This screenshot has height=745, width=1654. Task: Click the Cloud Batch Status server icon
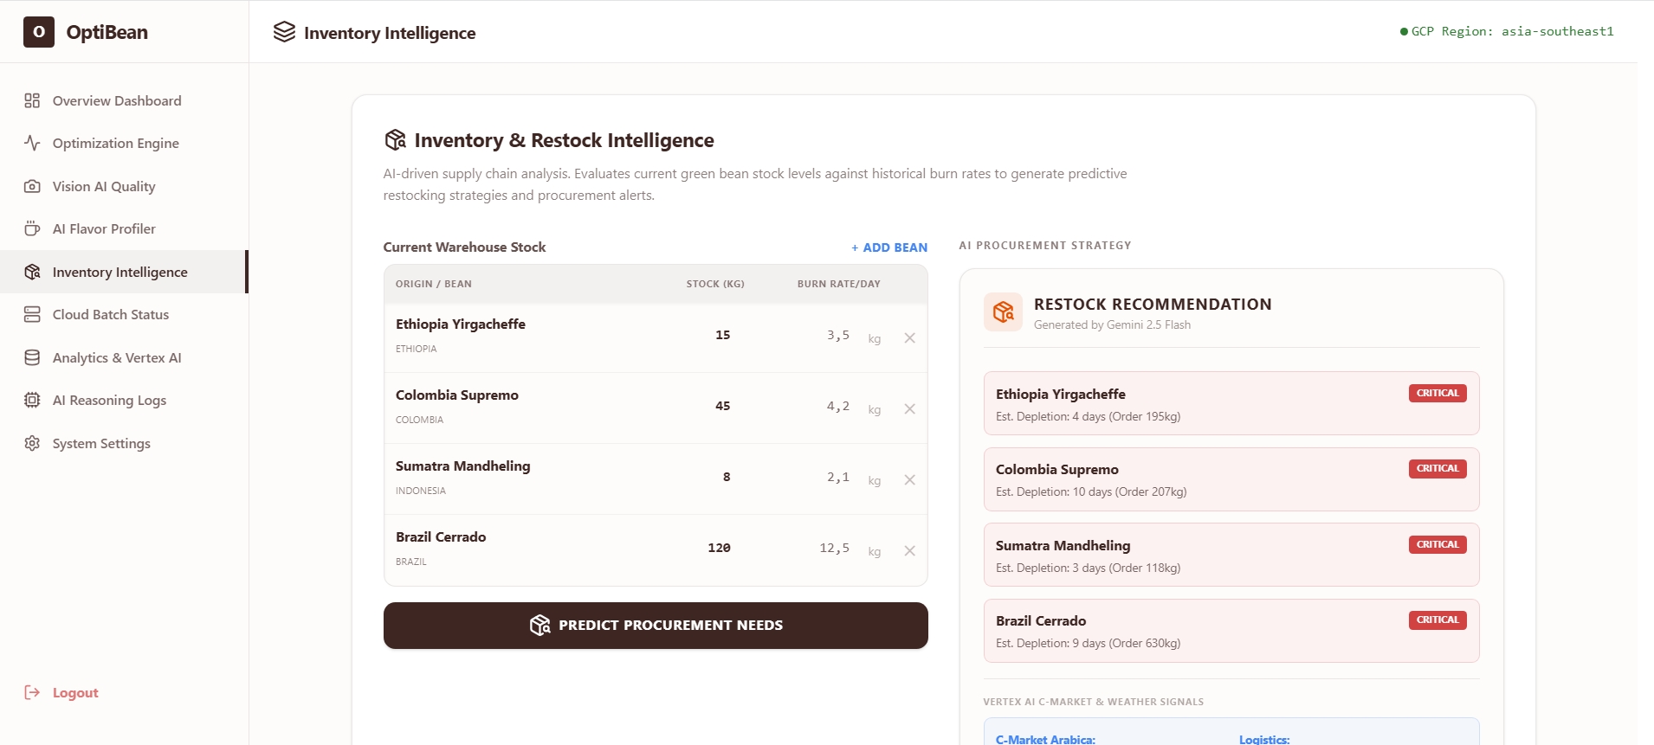pyautogui.click(x=32, y=314)
